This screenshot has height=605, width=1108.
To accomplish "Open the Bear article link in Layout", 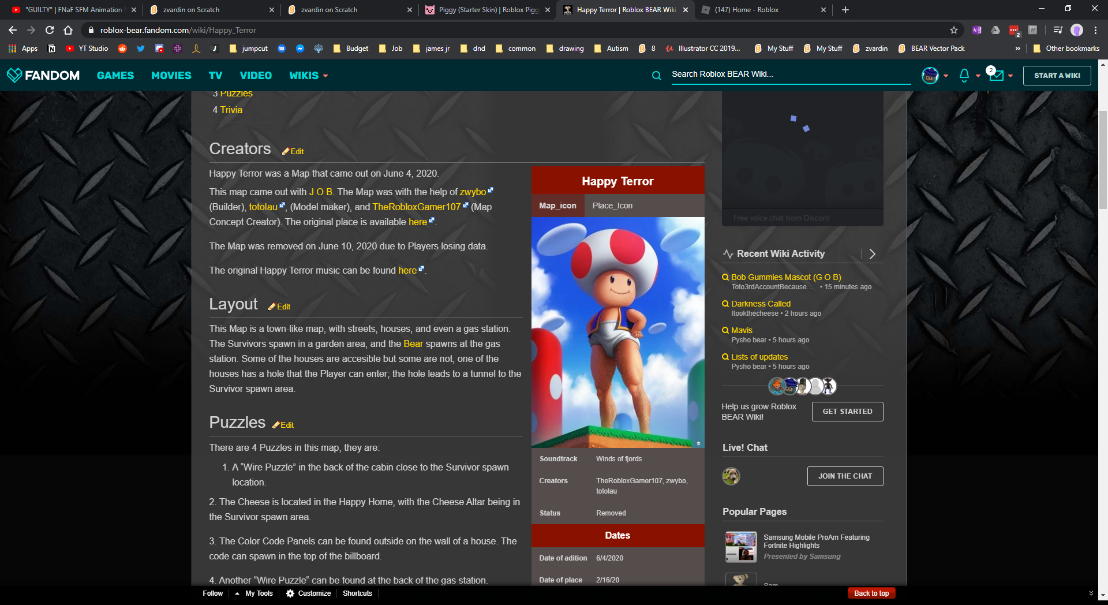I will (413, 343).
